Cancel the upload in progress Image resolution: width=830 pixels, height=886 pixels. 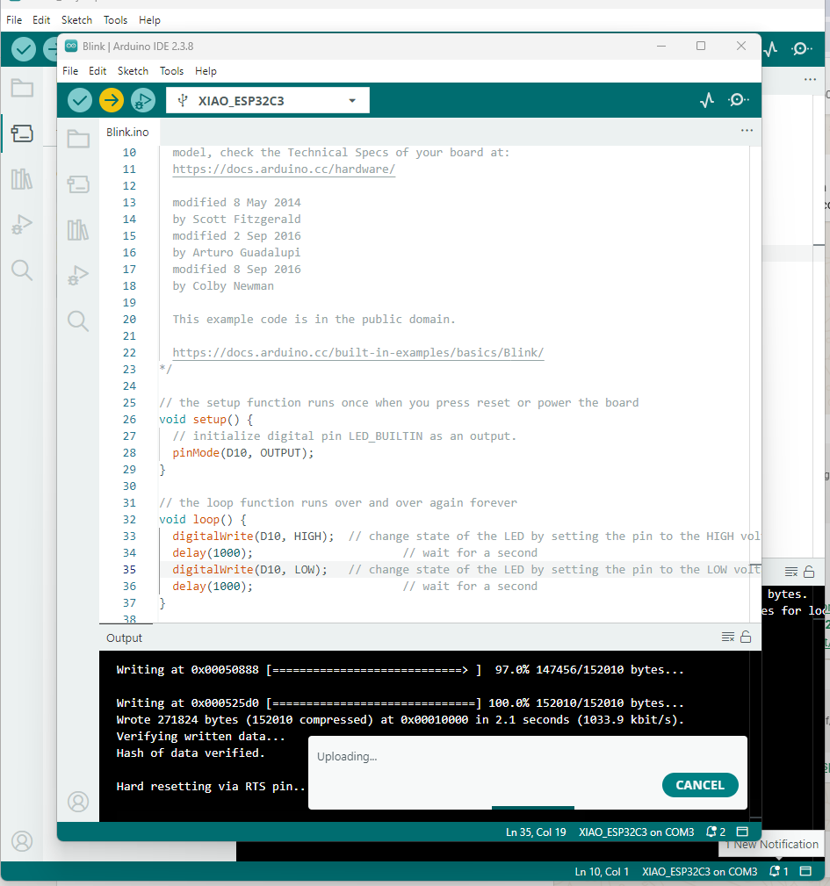700,785
